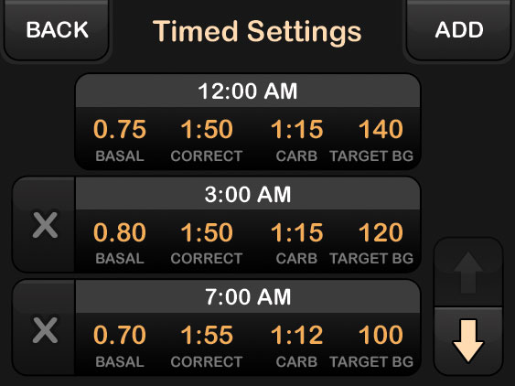Change the 1:15 carb ratio at 12:00 AM
The width and height of the screenshot is (515, 386).
pos(296,129)
